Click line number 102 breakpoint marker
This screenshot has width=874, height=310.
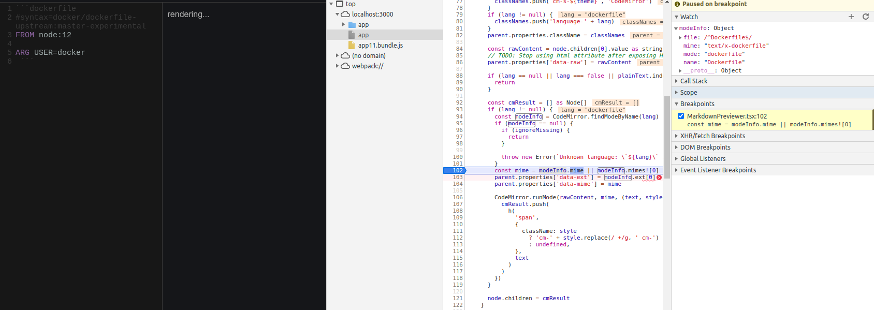click(455, 170)
